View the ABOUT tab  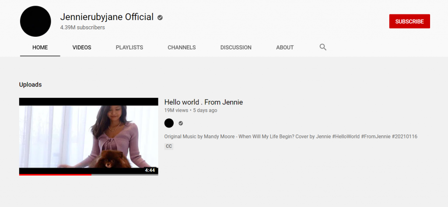click(285, 48)
